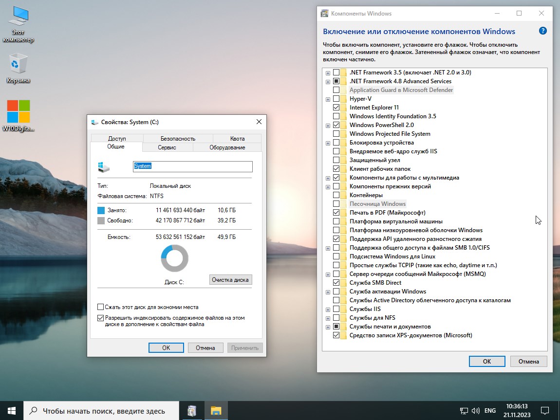Open the notification center icon

click(544, 411)
